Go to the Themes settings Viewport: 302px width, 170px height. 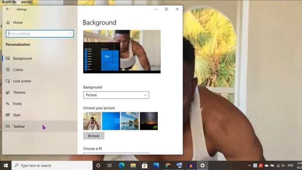click(40, 93)
